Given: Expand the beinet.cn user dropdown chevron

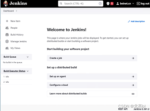Looking at the screenshot, I should click(133, 4).
